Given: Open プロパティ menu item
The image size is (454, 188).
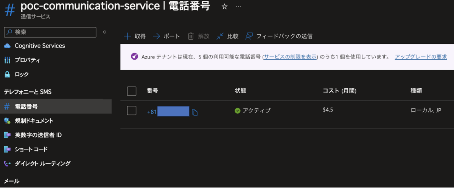Looking at the screenshot, I should coord(27,60).
